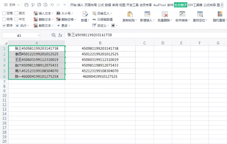Click the 新增插入 icon
Image resolution: width=227 pixels, height=144 pixels.
tap(148, 14)
